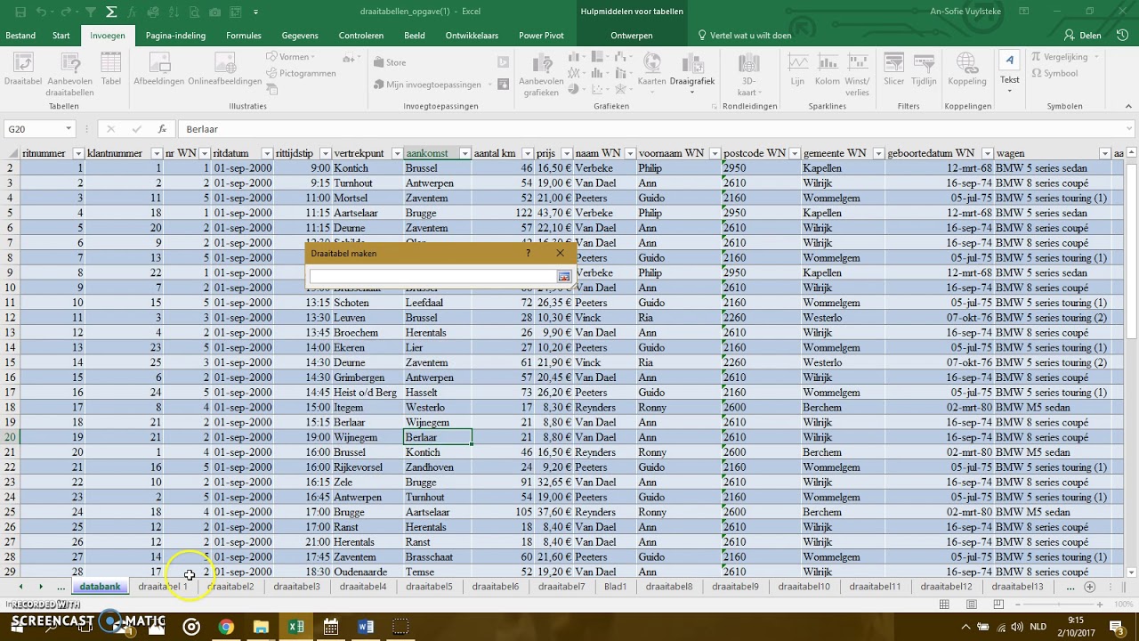The width and height of the screenshot is (1139, 641).
Task: Insert a Winst/verlies sparkline
Action: [x=858, y=75]
